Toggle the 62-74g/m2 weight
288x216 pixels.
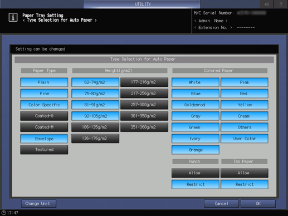click(x=95, y=82)
